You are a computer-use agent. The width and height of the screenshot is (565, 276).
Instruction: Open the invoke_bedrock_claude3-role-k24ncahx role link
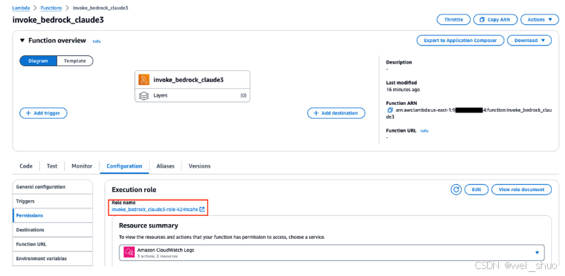tap(155, 209)
